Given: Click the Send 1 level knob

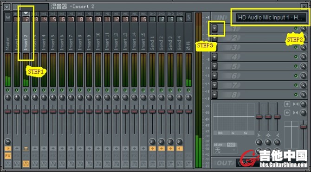Looking at the screenshot, I should (x=152, y=142).
